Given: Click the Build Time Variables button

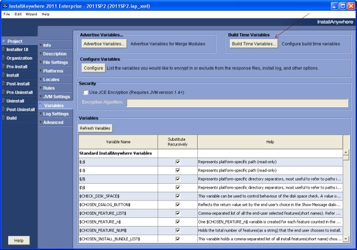Looking at the screenshot, I should pos(253,44).
